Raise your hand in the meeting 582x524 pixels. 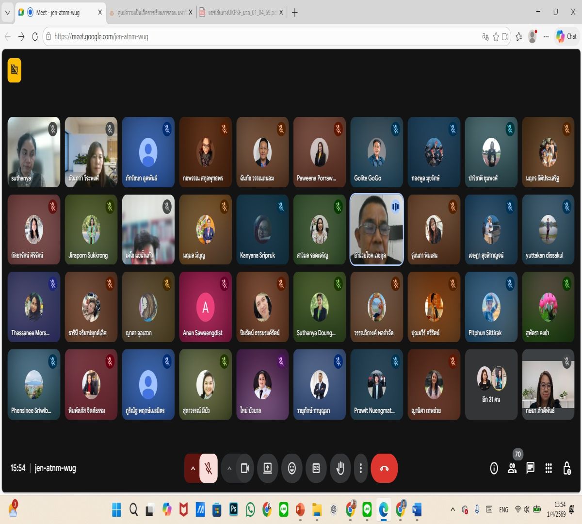[340, 468]
